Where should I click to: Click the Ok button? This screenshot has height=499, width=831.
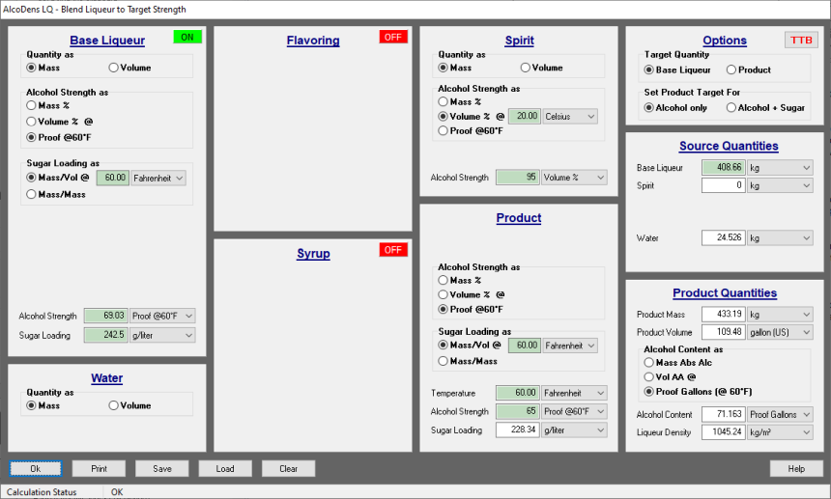pyautogui.click(x=35, y=468)
